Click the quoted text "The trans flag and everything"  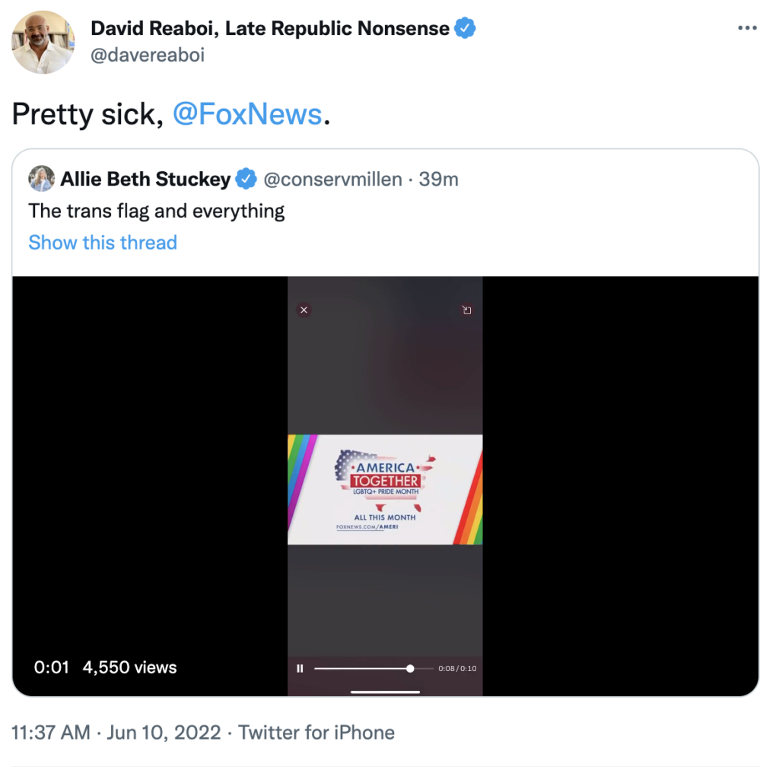[157, 211]
